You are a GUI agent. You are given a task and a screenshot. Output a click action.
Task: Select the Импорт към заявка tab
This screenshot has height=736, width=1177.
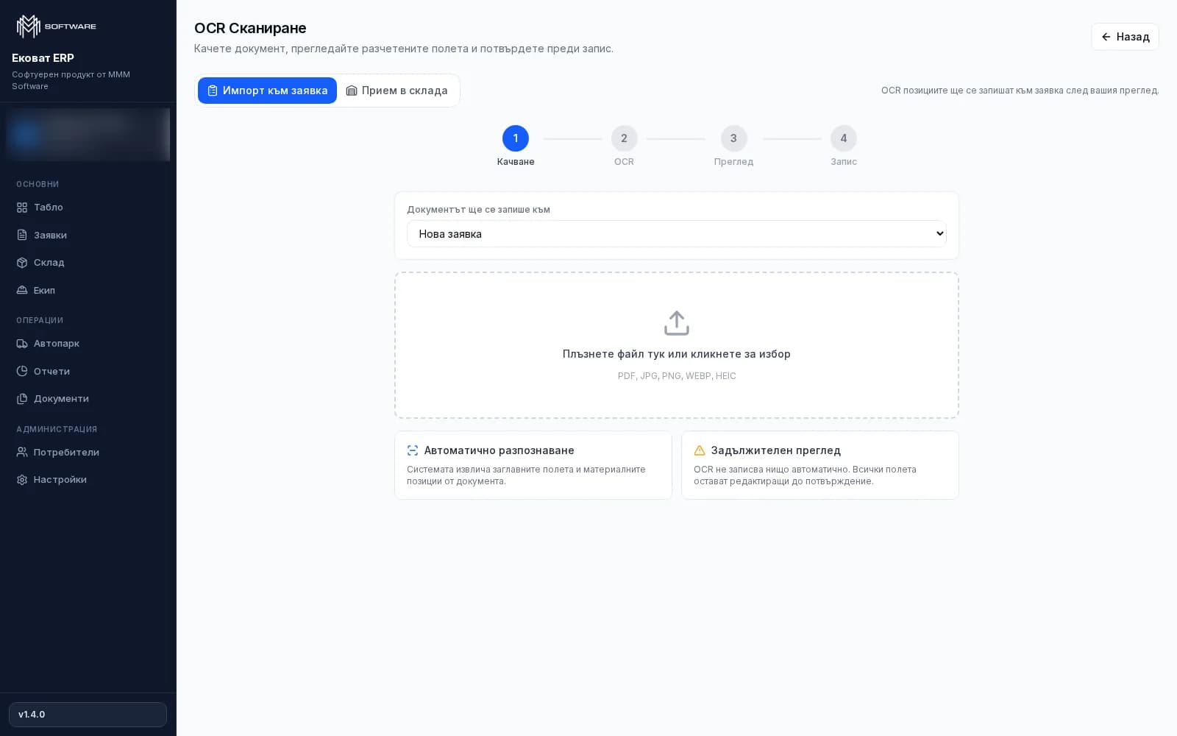coord(267,91)
